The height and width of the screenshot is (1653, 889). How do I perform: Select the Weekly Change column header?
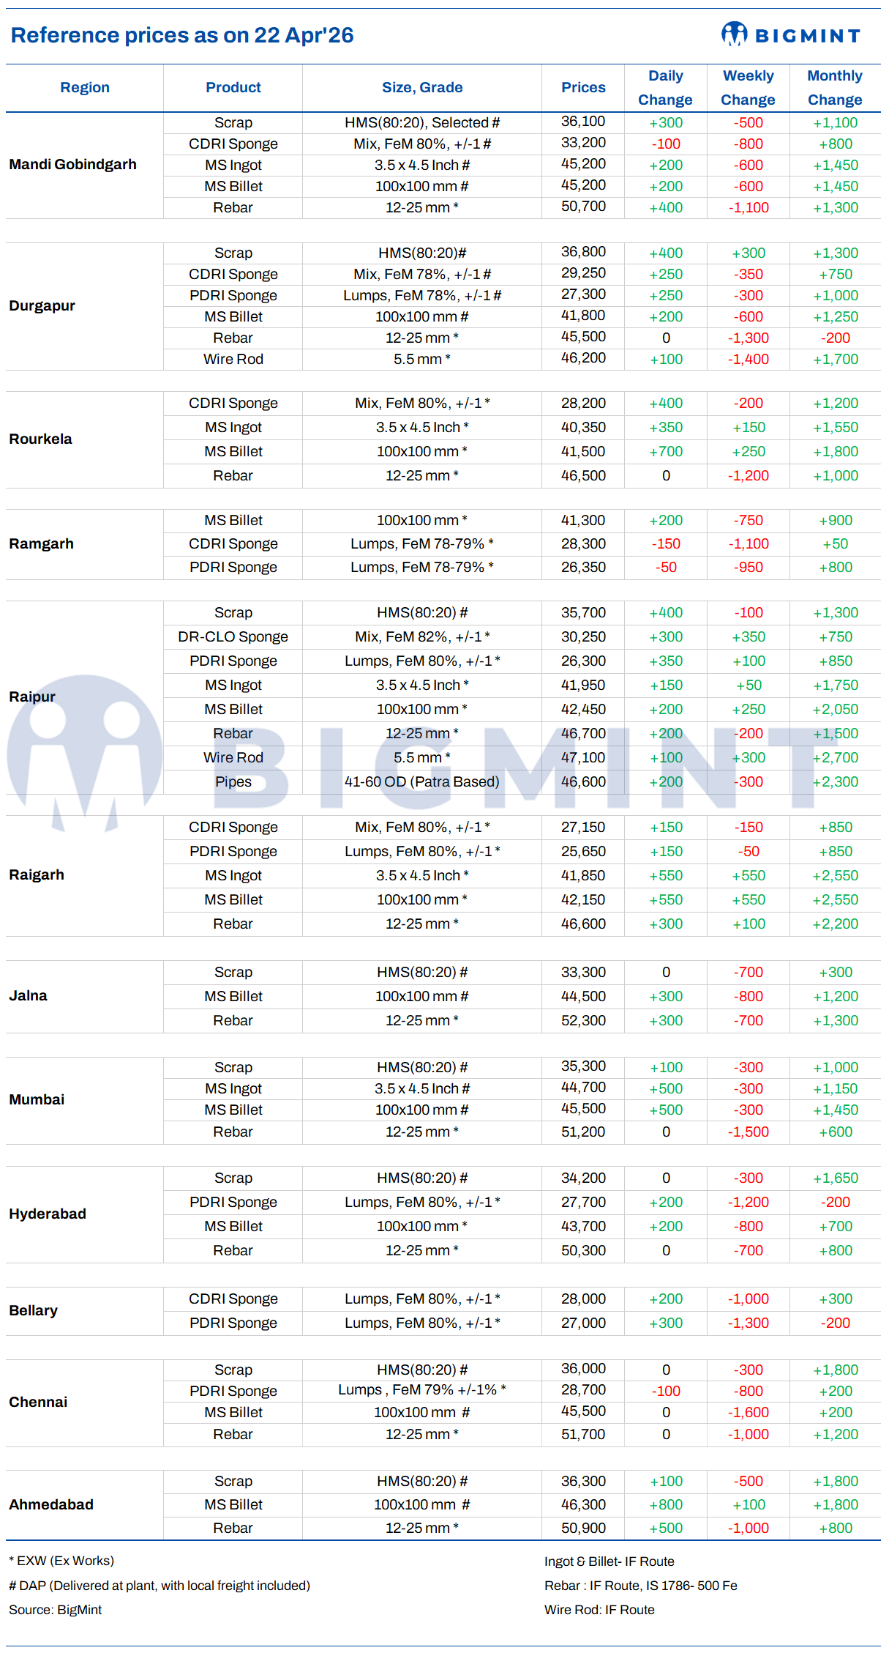[748, 88]
